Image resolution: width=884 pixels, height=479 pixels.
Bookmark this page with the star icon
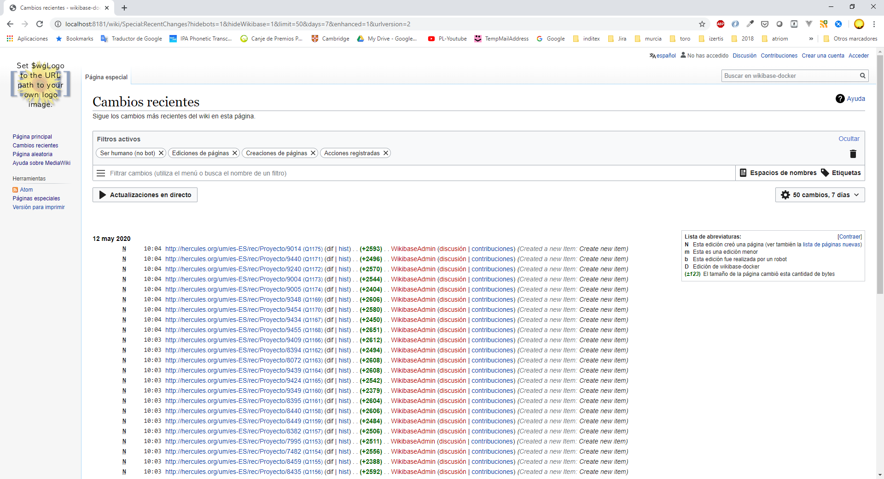click(x=702, y=24)
